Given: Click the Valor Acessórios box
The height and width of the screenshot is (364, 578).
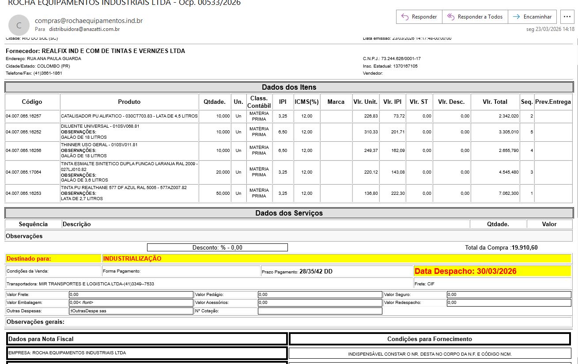Looking at the screenshot, I should coord(320,303).
